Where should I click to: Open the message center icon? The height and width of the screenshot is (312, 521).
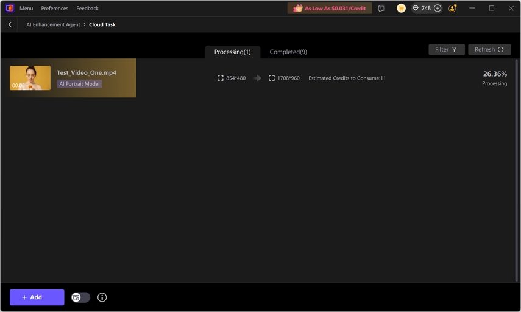[x=381, y=9]
